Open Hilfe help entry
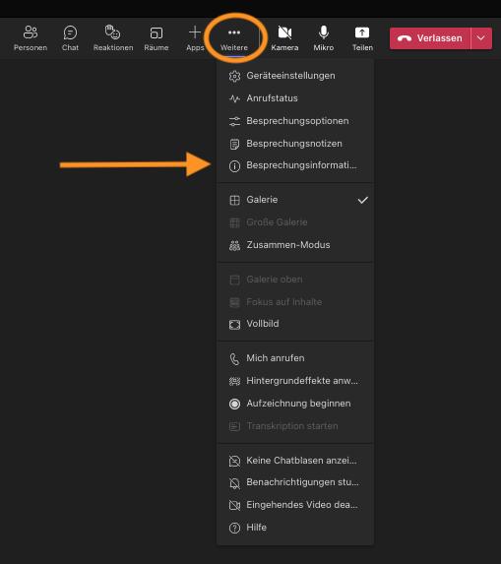The height and width of the screenshot is (564, 501). pyautogui.click(x=295, y=528)
